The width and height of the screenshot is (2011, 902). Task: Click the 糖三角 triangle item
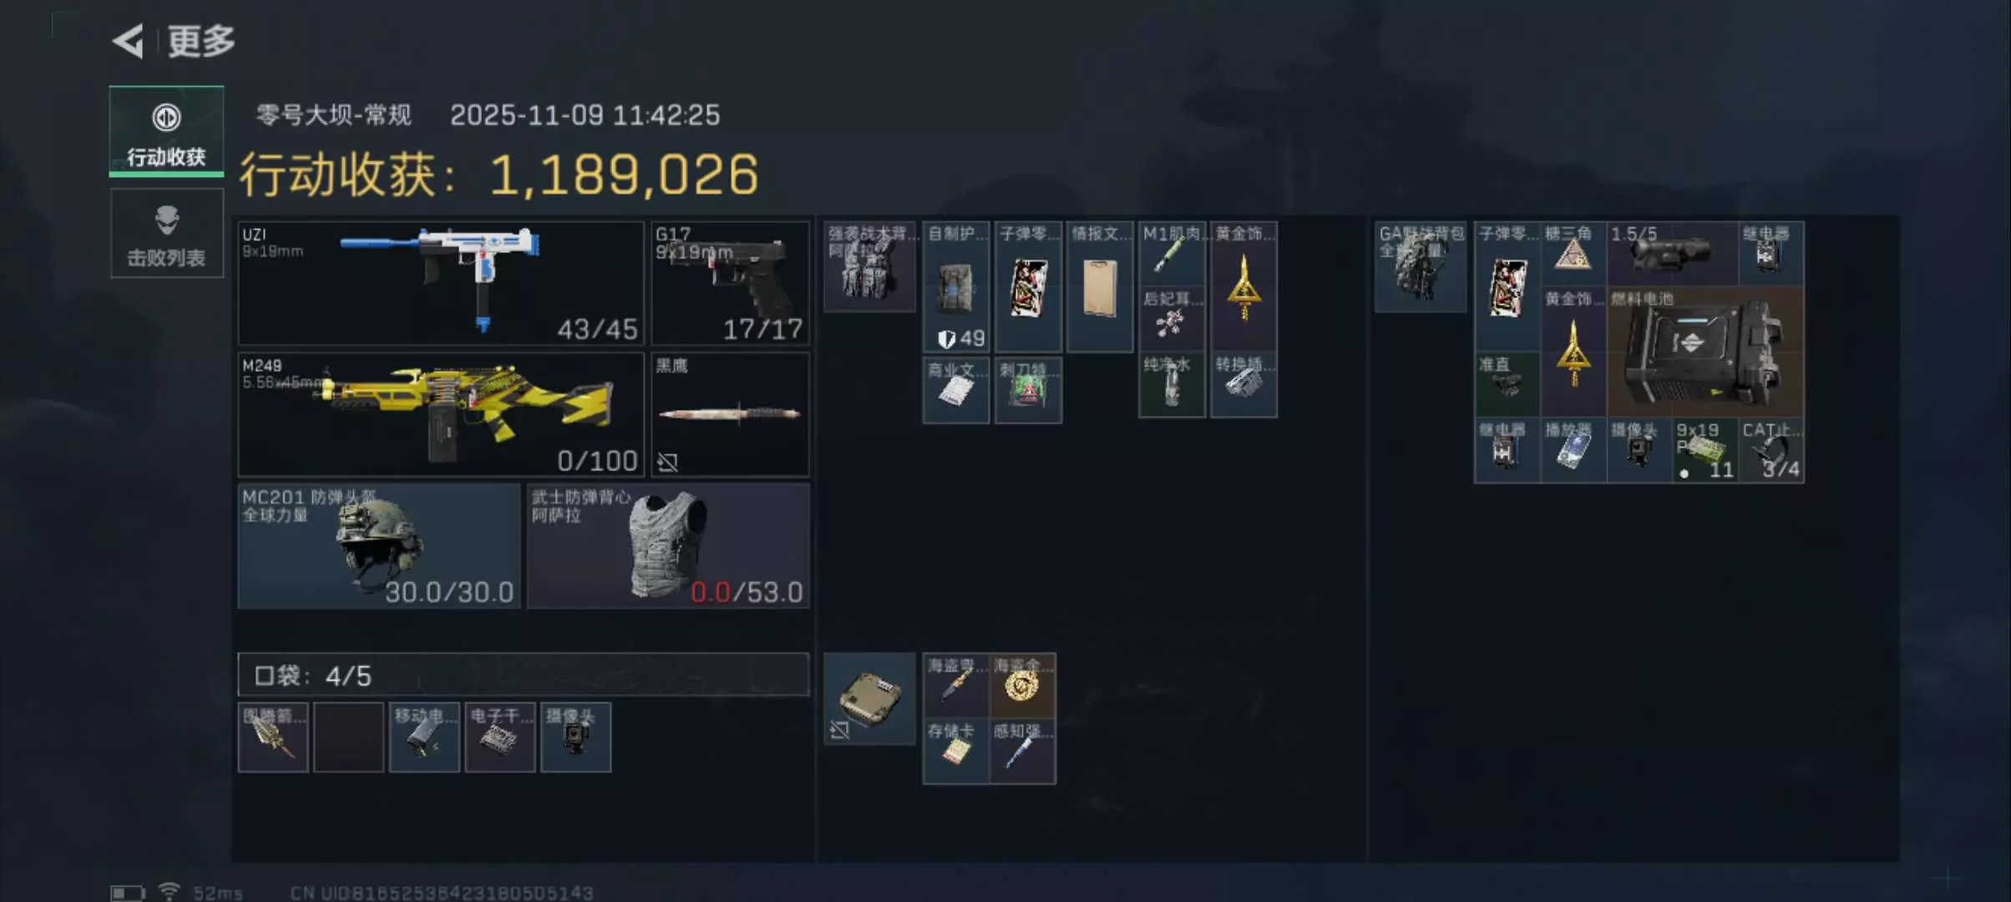[1573, 254]
